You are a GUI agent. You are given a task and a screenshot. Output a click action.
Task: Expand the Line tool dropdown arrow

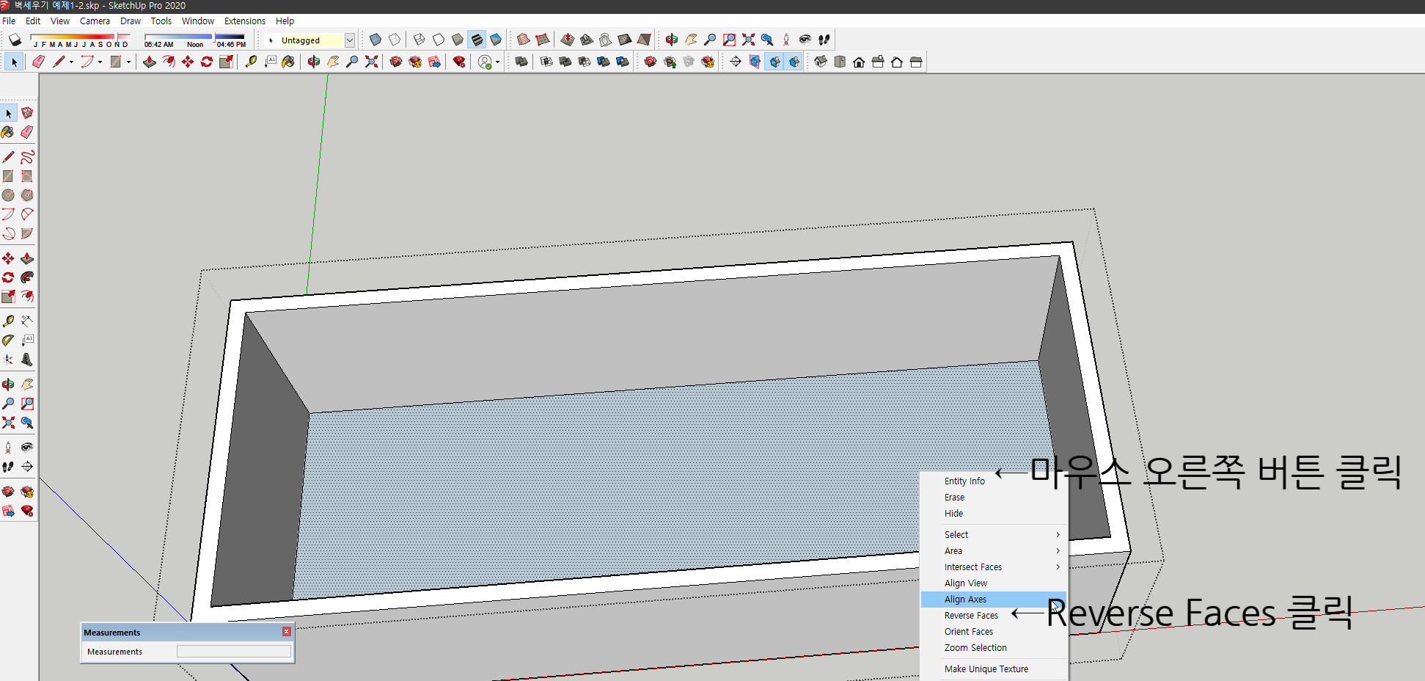click(71, 62)
